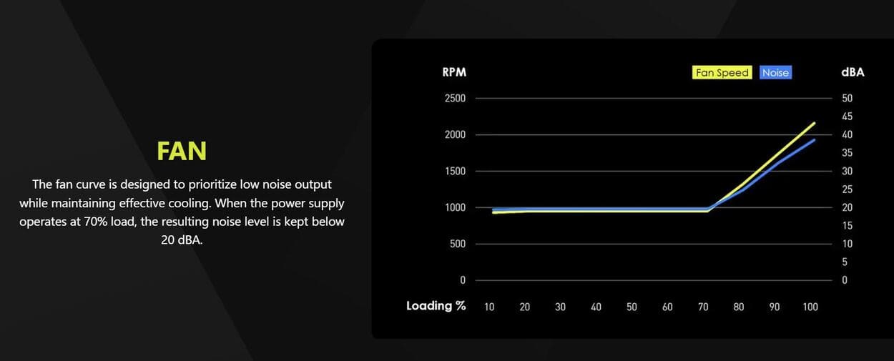
Task: Click the yellow Fan Speed legend label
Action: (722, 72)
